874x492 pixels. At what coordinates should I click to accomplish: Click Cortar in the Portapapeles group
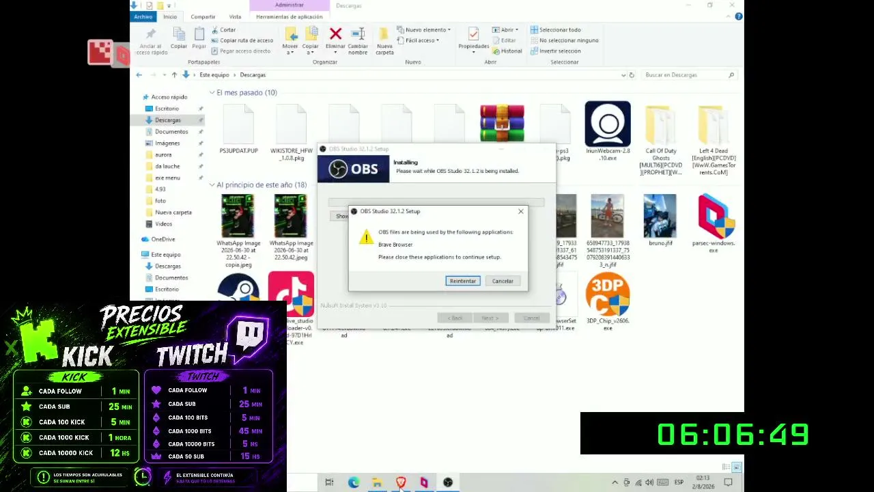coord(223,30)
